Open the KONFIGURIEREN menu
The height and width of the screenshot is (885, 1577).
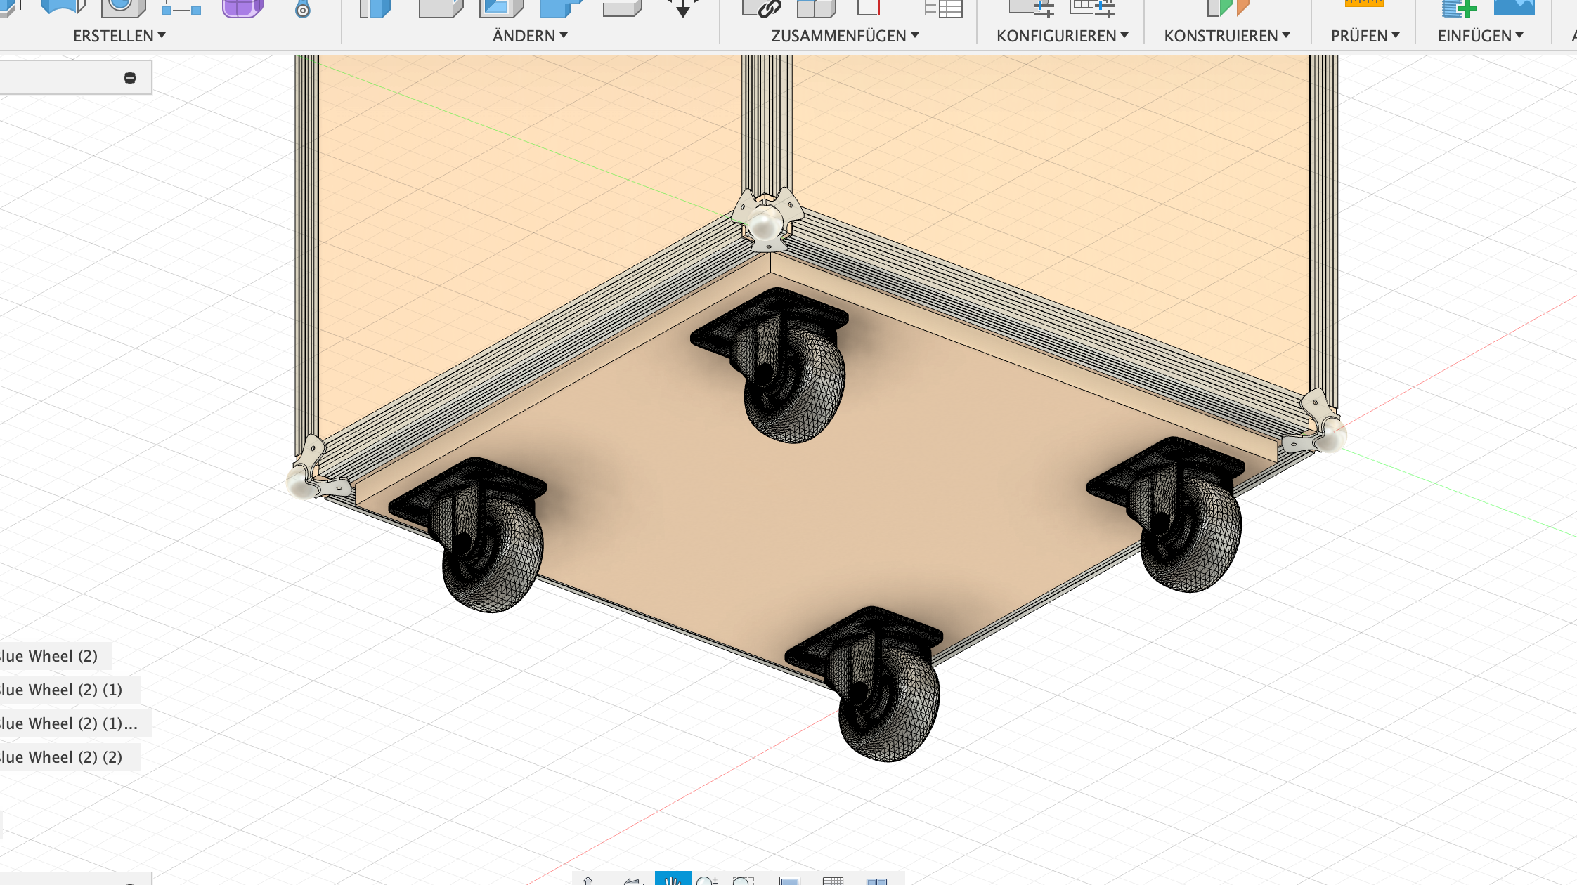tap(1062, 36)
